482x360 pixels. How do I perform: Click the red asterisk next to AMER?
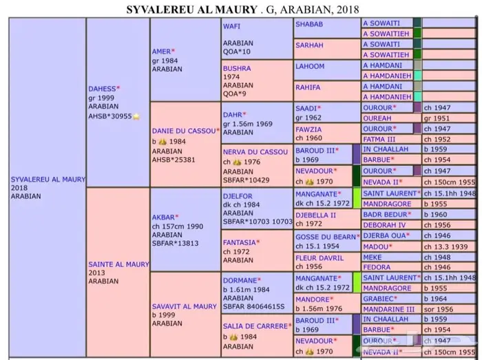point(173,51)
